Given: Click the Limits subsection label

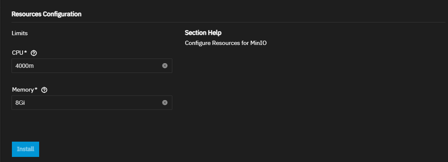Looking at the screenshot, I should [x=20, y=34].
